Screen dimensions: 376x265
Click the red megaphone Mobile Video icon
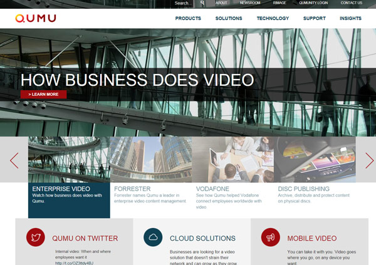tap(271, 237)
